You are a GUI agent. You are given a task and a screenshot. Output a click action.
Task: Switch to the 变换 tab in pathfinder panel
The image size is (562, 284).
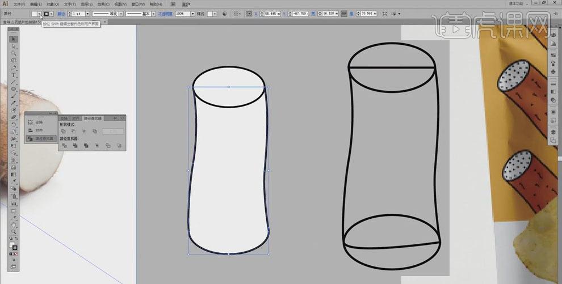coord(64,118)
